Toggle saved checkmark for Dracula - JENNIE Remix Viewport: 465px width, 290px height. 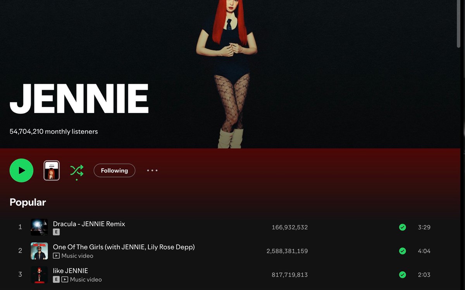(x=403, y=227)
